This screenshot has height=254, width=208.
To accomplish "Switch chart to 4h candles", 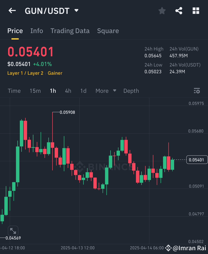I will click(x=68, y=91).
